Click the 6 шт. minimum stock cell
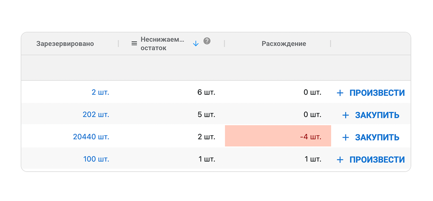 [x=206, y=93]
